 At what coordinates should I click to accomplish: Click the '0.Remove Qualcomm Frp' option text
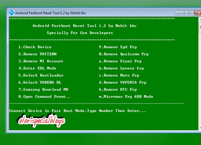pos(124,54)
